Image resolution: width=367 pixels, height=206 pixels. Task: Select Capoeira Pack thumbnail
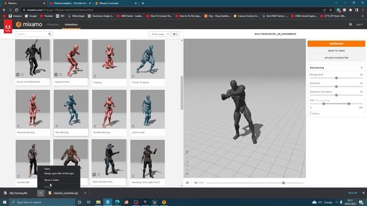(x=71, y=58)
